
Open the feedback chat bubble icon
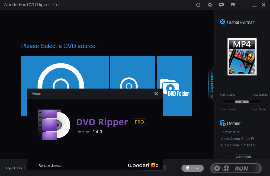[x=221, y=5]
